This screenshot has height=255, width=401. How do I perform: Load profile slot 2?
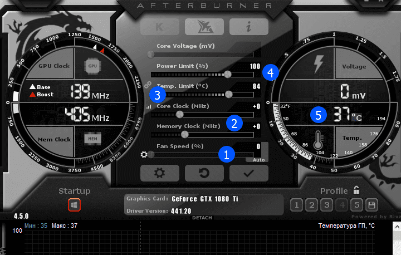coord(311,205)
